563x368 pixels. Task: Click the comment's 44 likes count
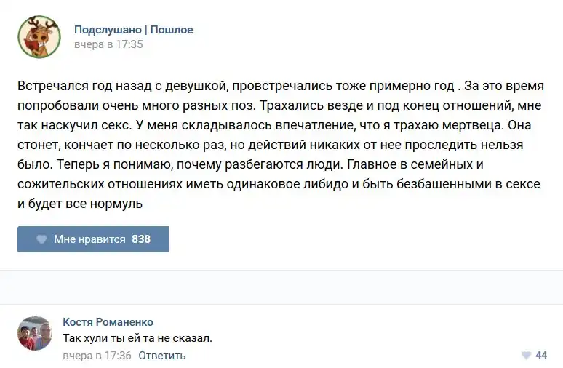(541, 356)
